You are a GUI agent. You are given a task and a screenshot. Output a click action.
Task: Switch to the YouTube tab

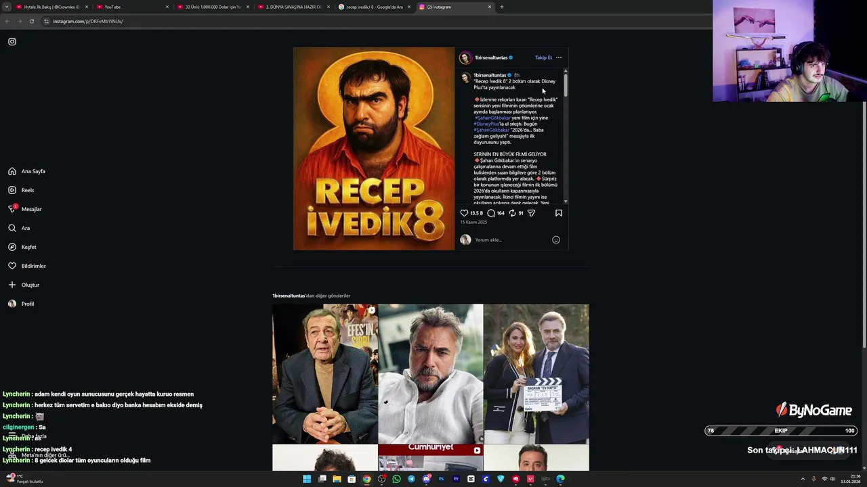point(131,7)
